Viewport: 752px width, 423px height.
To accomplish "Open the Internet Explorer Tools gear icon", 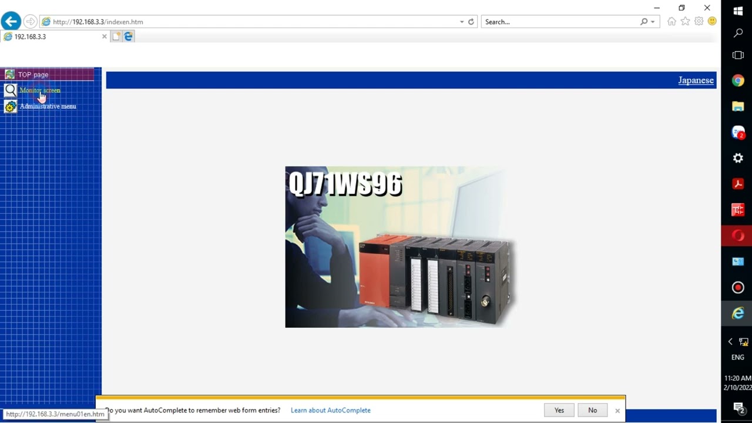I will (699, 22).
